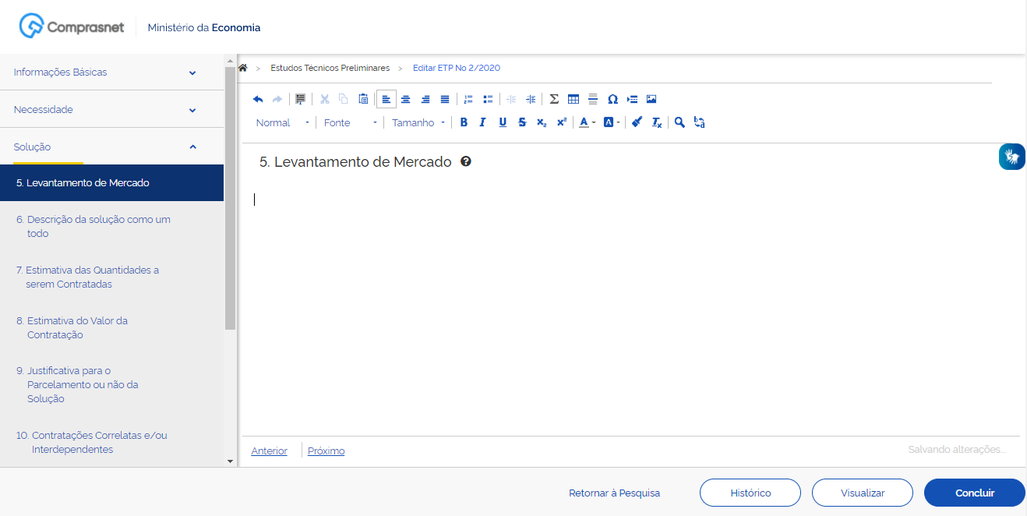The image size is (1027, 516).
Task: Open the find magnifier tool
Action: tap(679, 122)
